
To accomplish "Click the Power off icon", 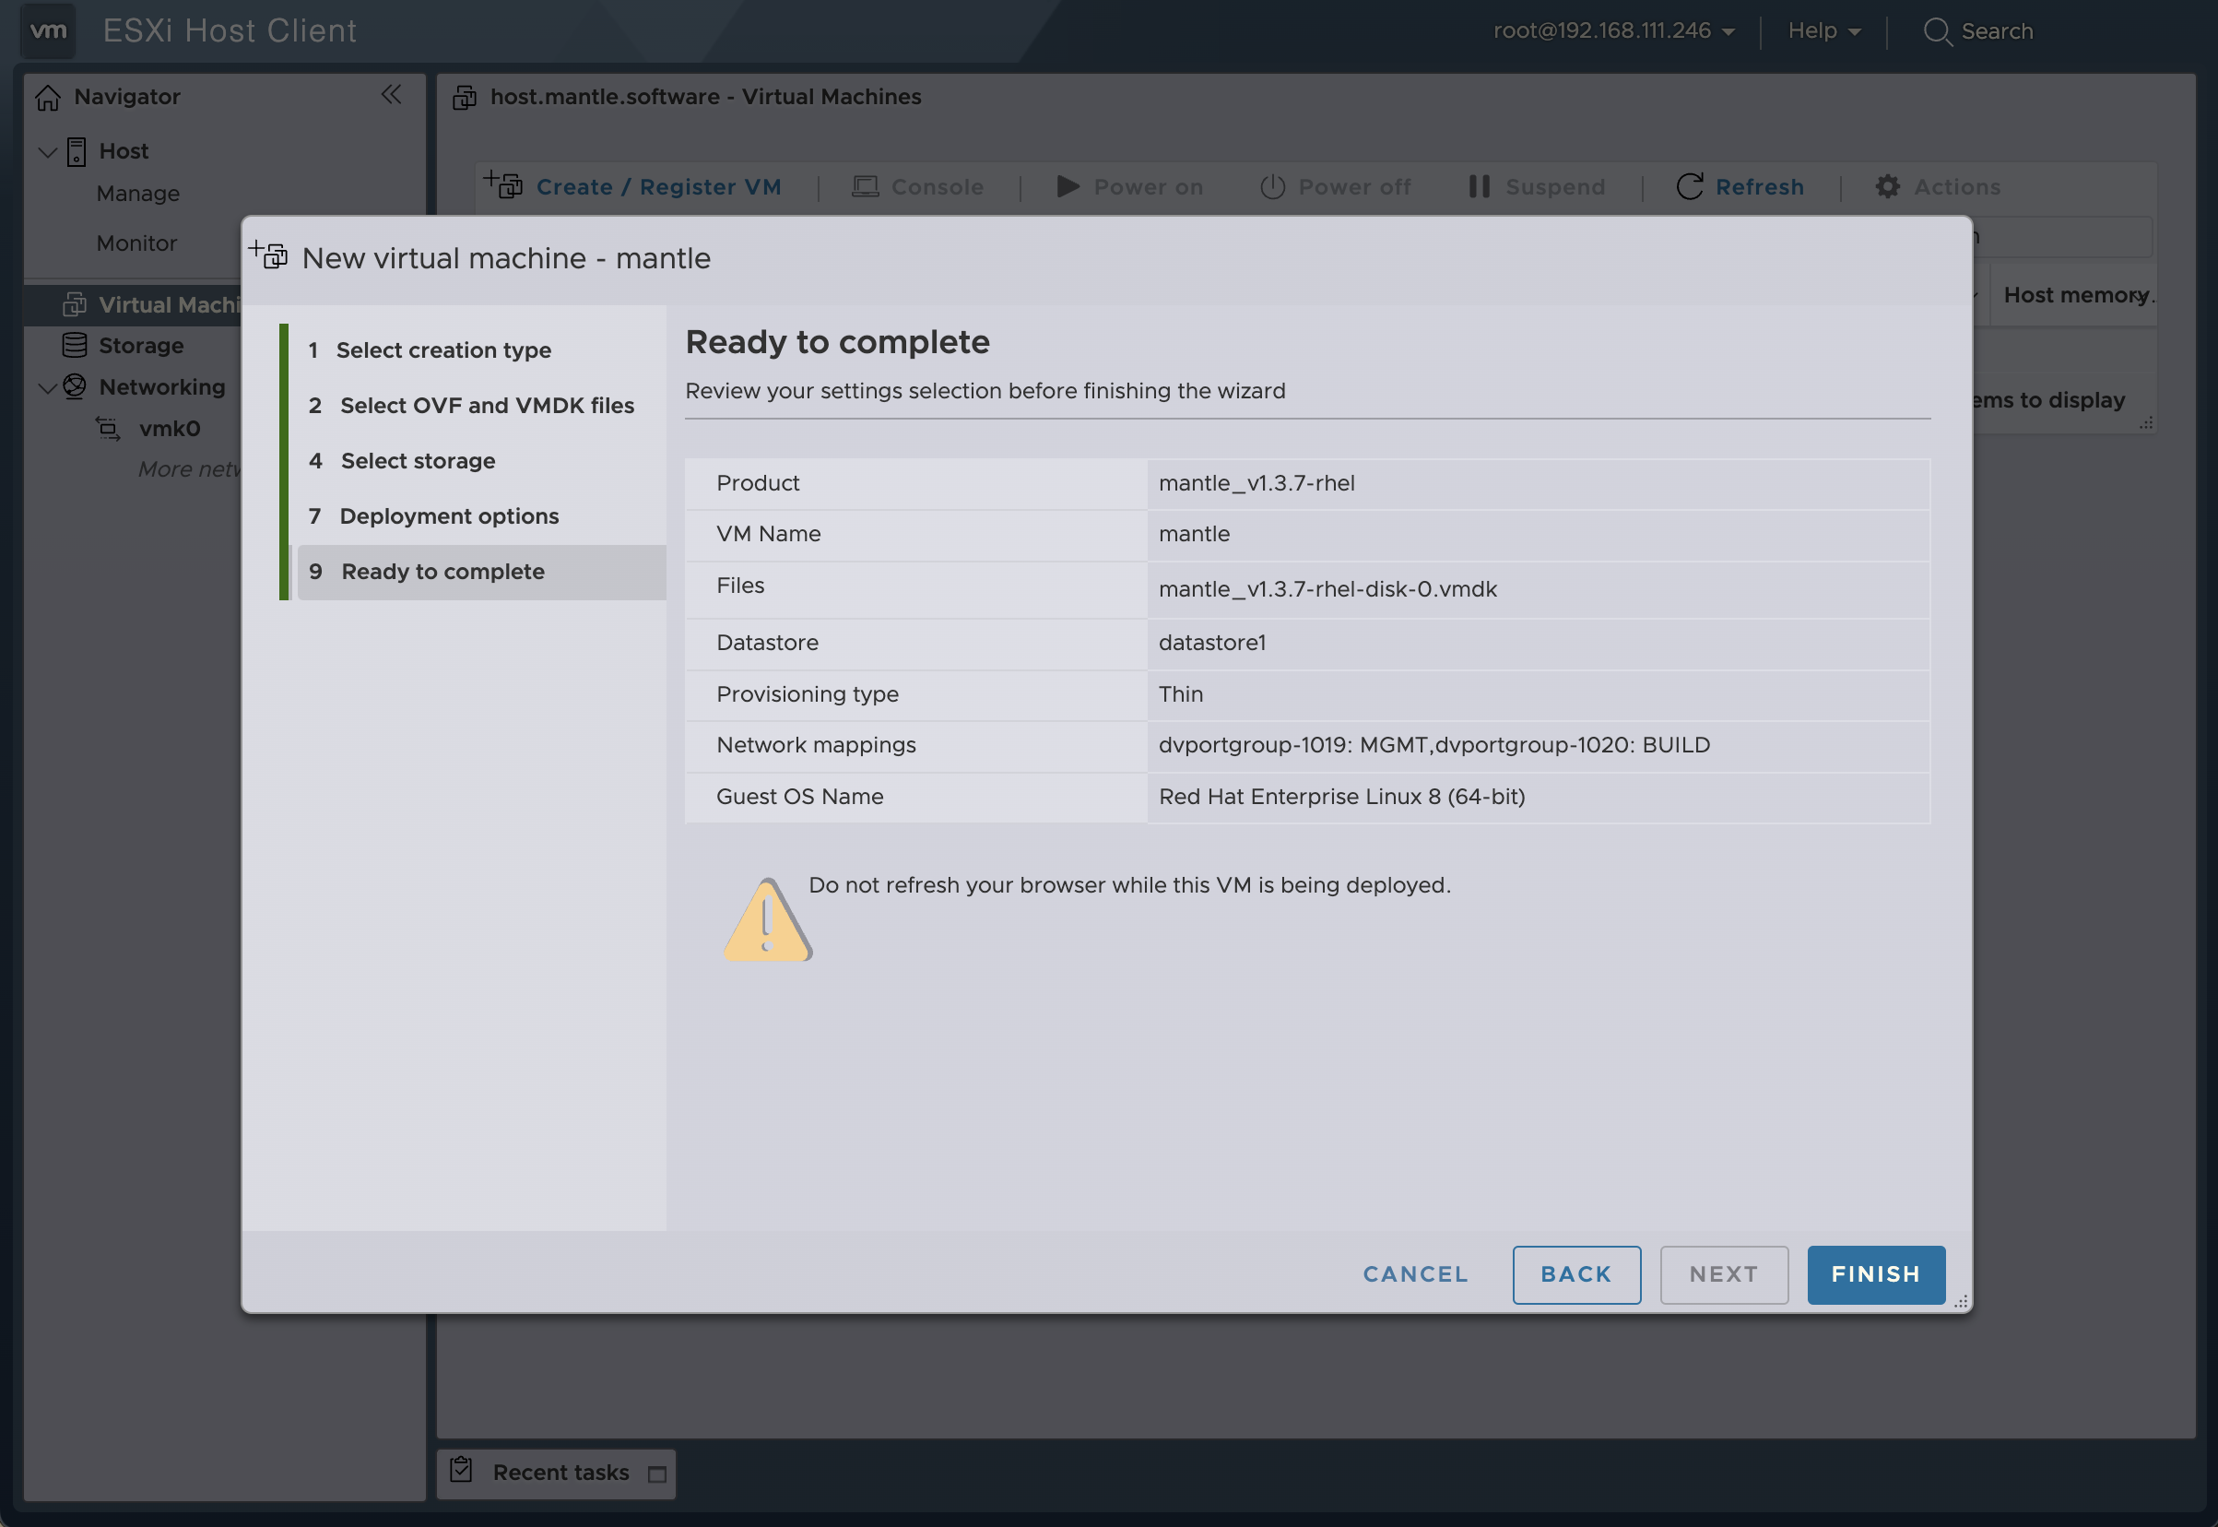I will (x=1273, y=186).
